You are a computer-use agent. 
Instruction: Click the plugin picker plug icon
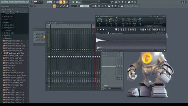coord(112,6)
